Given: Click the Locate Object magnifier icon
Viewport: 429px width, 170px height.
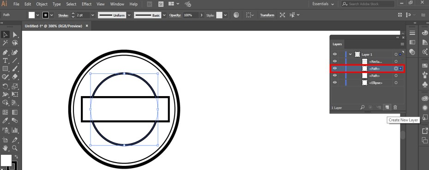Looking at the screenshot, I should [362, 108].
